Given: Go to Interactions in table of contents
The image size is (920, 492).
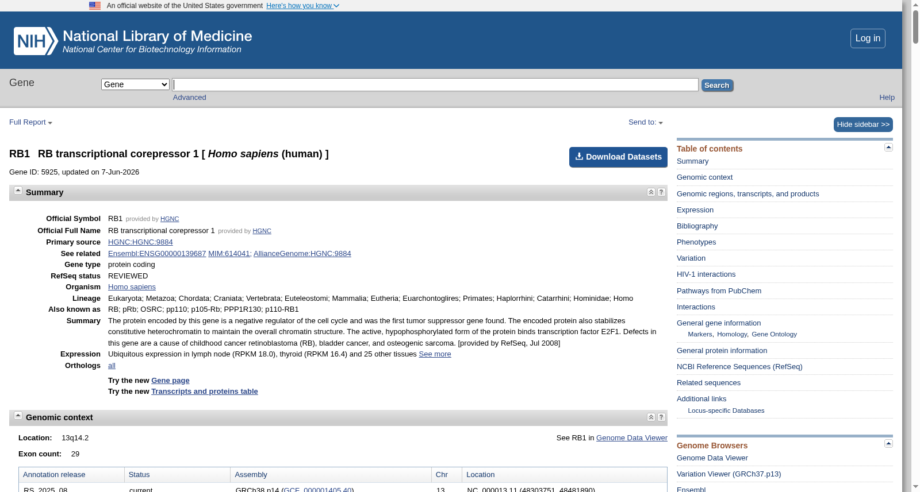Looking at the screenshot, I should [696, 307].
